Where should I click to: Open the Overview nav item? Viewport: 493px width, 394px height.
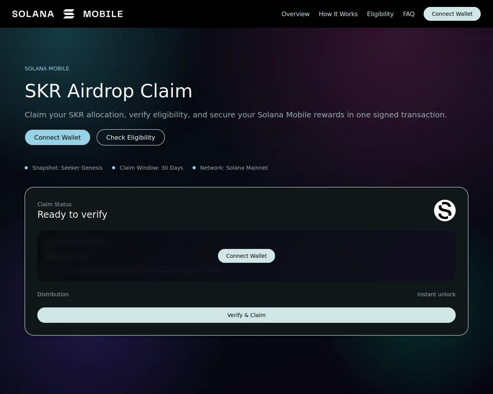[295, 14]
